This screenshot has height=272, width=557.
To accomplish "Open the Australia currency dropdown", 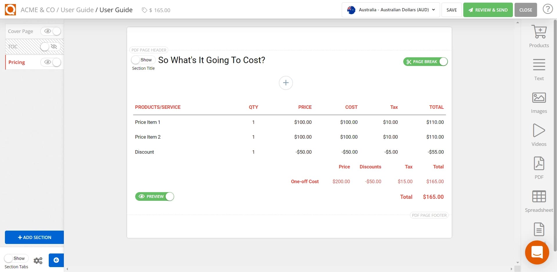I will (x=390, y=10).
